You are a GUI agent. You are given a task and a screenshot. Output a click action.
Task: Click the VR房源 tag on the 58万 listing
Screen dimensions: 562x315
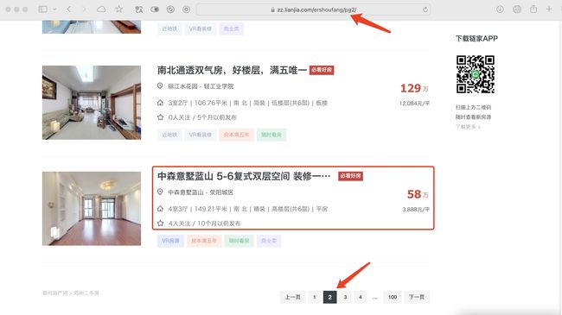tap(170, 241)
